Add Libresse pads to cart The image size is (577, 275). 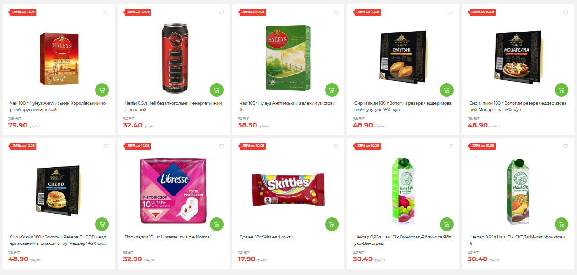pyautogui.click(x=217, y=224)
